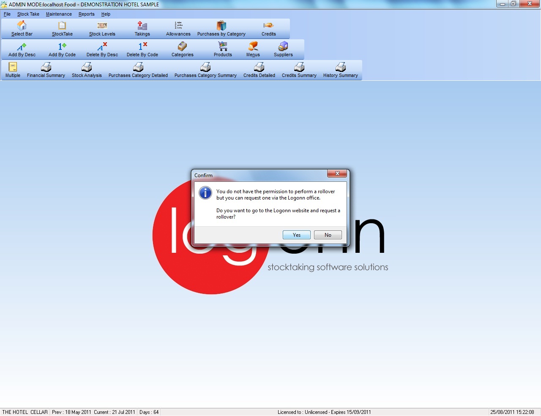Open the Credits toolbar icon
Viewport: 541px width, 416px height.
(x=269, y=29)
